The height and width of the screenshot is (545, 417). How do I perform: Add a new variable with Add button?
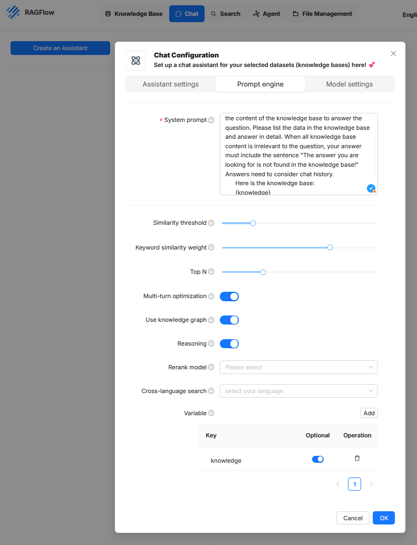point(369,413)
